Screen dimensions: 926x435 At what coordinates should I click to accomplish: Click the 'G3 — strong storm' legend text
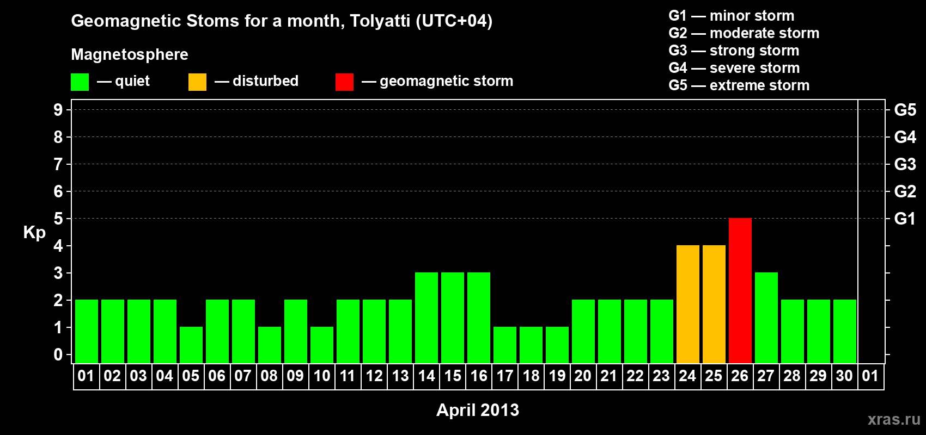pos(734,51)
